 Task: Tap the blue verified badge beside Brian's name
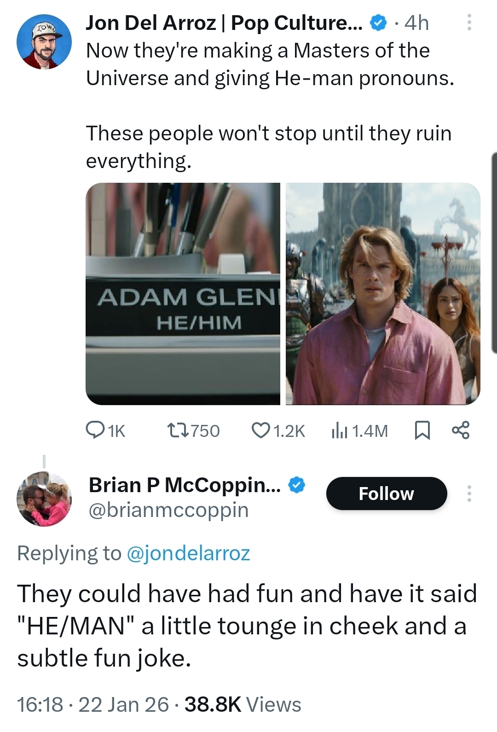point(297,485)
